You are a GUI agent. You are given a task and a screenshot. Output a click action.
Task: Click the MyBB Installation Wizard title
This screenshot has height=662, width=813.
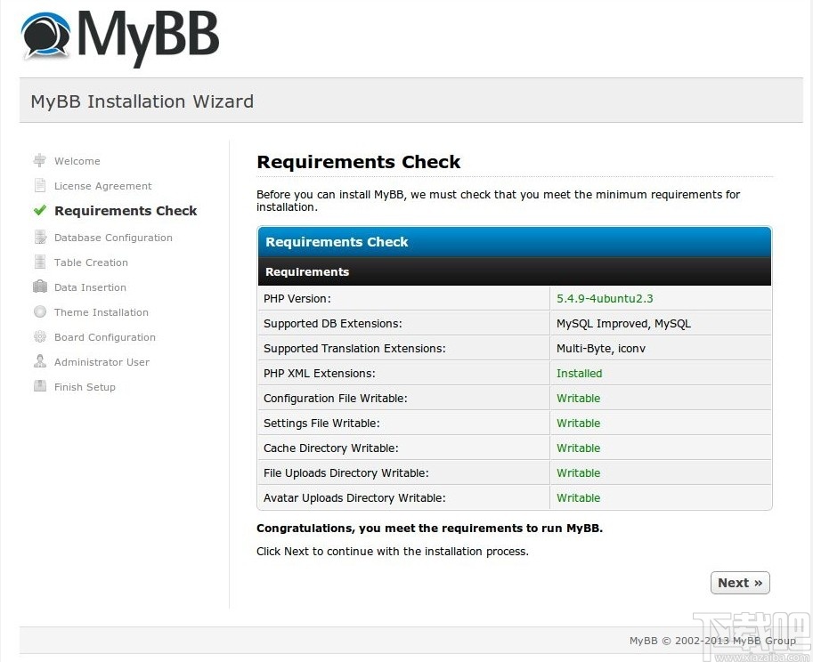[141, 101]
